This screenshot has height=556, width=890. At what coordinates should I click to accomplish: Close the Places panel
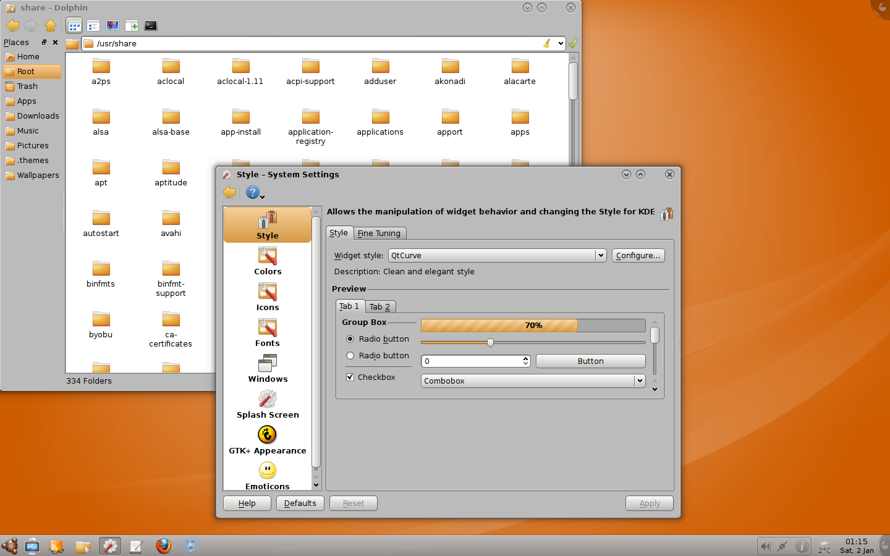tap(55, 43)
